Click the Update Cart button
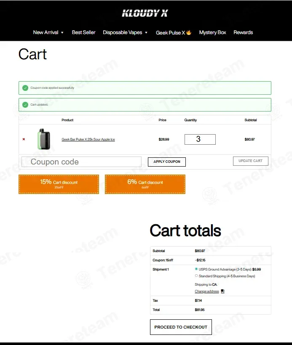 251,161
